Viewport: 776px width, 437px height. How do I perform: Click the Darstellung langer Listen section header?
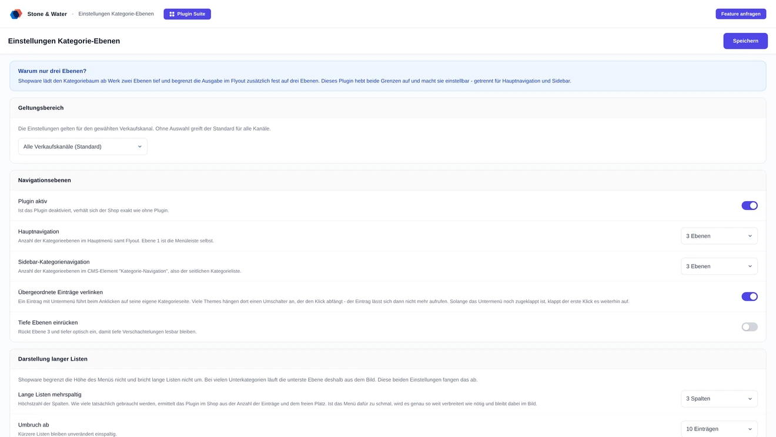point(388,359)
